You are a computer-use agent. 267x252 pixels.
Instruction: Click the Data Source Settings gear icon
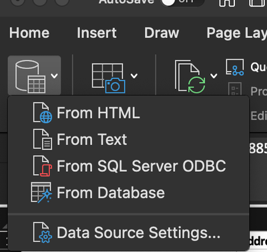click(x=43, y=233)
